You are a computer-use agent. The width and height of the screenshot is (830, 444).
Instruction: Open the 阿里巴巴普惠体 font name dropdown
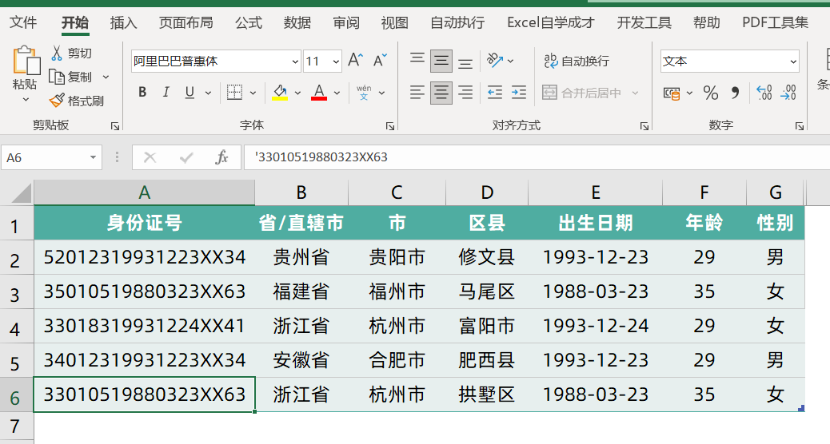[x=295, y=61]
